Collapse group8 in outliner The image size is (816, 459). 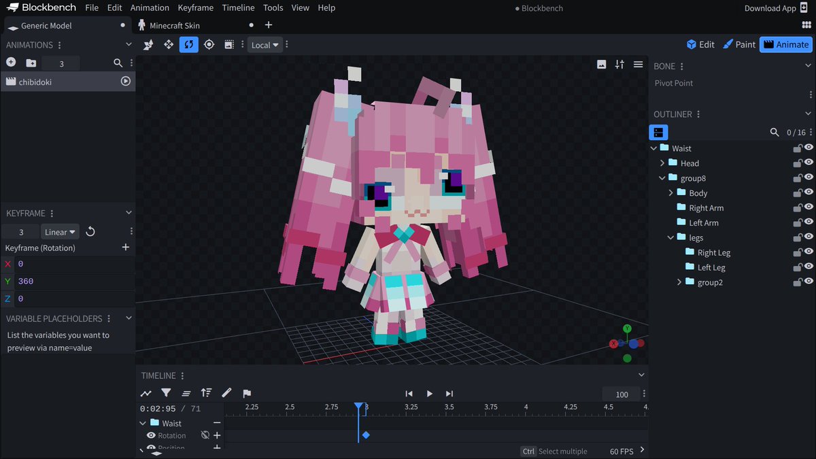[662, 178]
